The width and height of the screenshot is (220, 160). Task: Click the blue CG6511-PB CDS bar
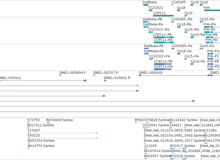163,64
